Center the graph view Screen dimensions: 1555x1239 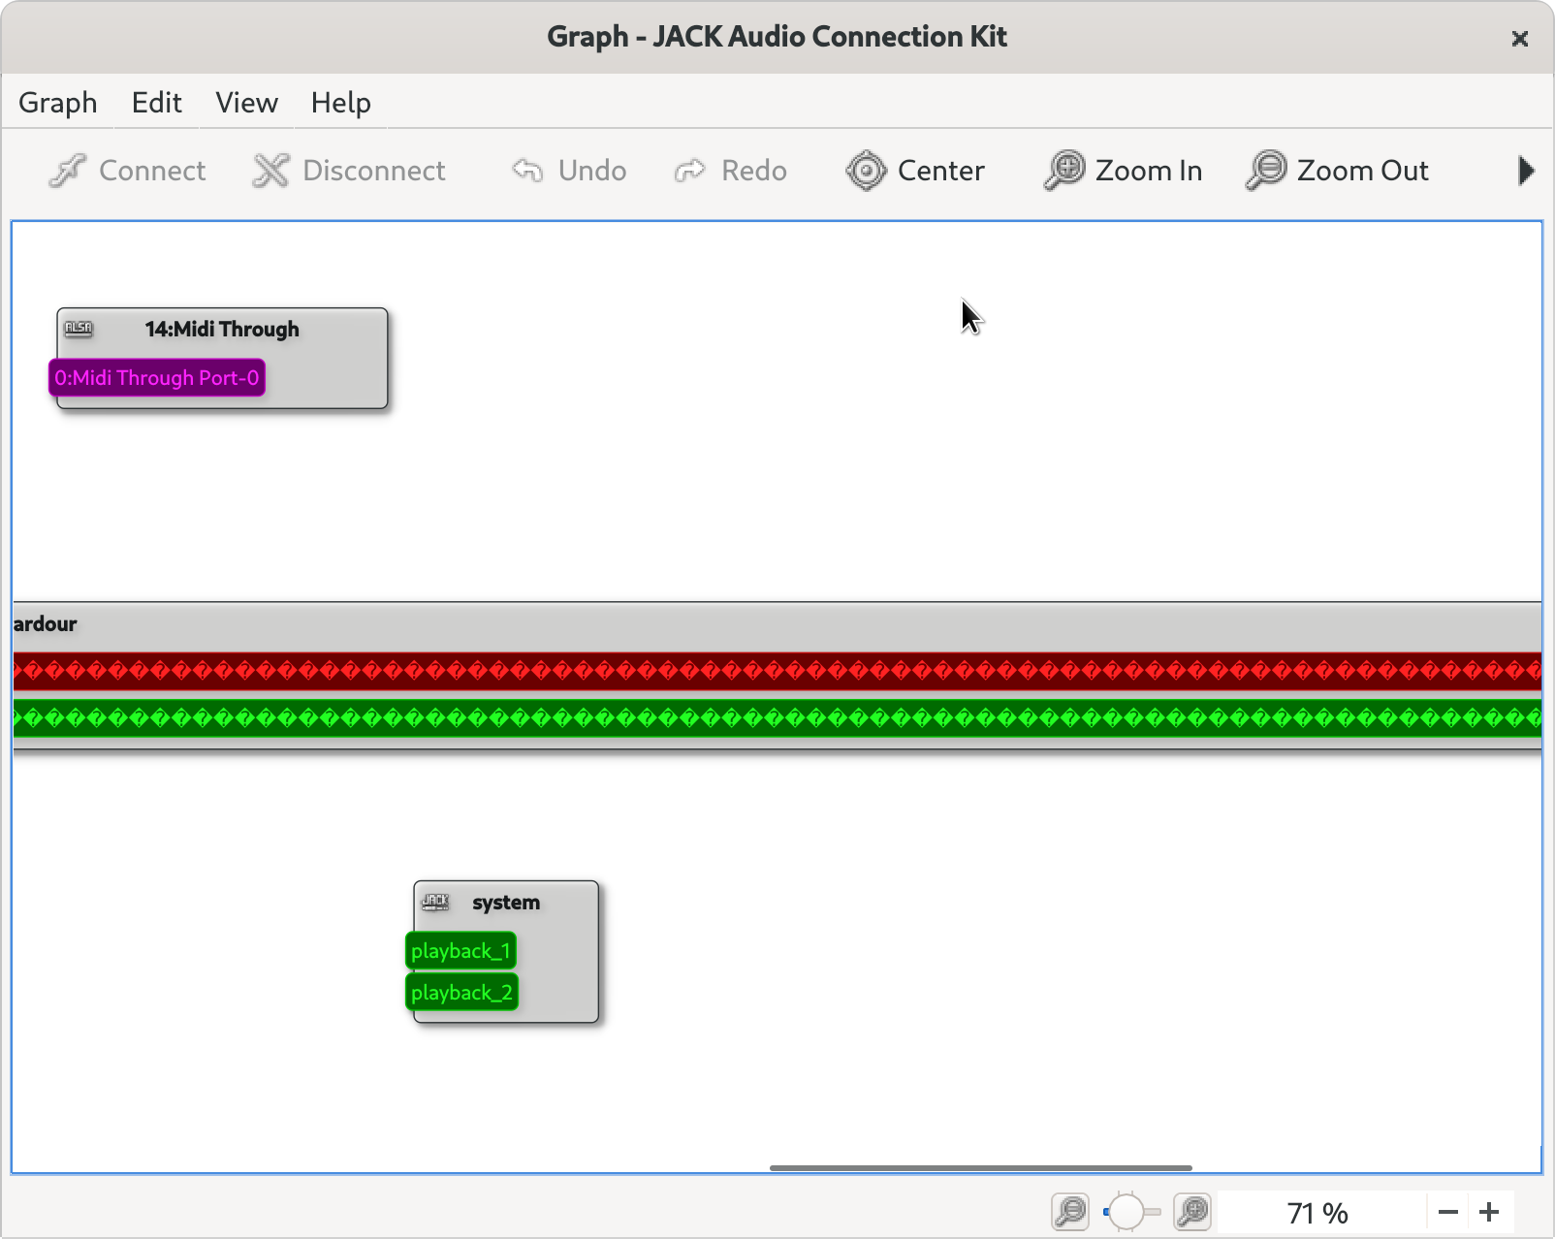pyautogui.click(x=915, y=171)
